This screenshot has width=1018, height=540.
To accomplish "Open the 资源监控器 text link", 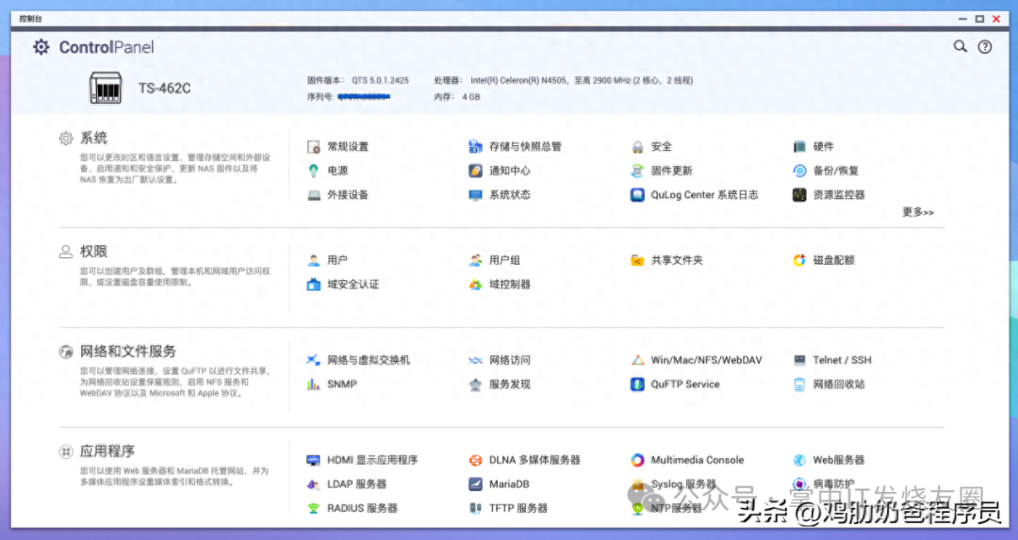I will click(839, 195).
